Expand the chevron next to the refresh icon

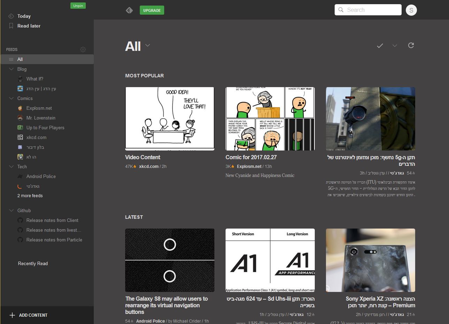(395, 45)
